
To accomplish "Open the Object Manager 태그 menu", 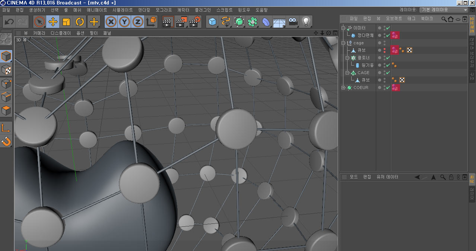I will click(412, 18).
